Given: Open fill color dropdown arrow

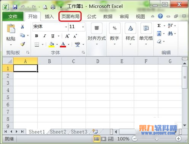Looking at the screenshot, I should (57, 44).
